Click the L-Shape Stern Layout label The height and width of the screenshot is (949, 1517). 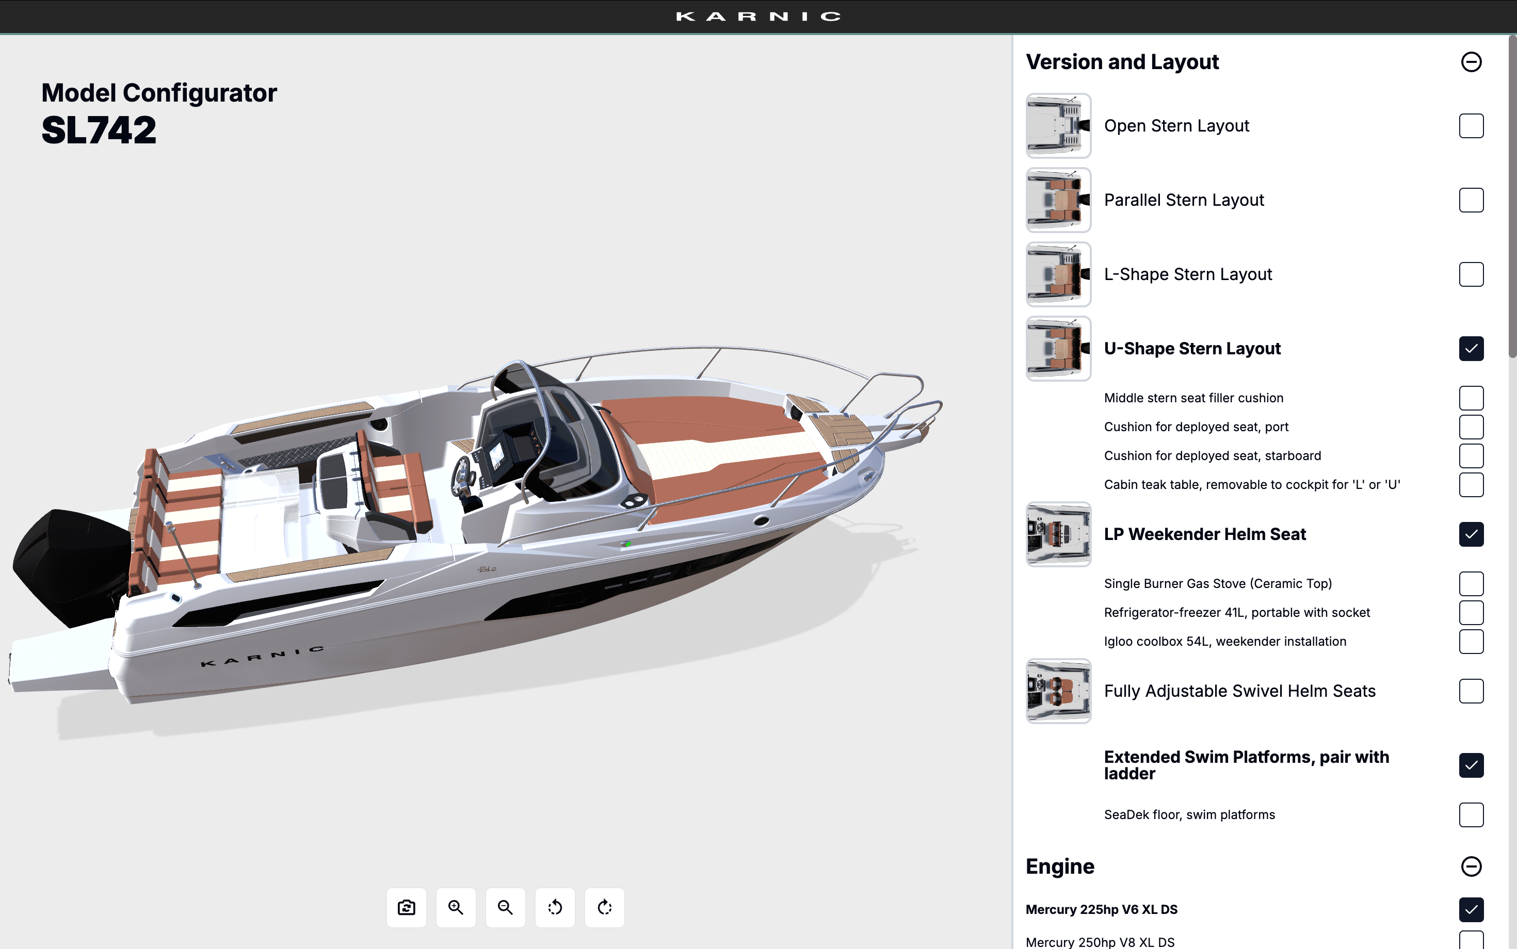[x=1188, y=274]
